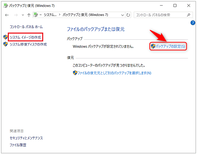The image size is (197, 154).
Task: Minimize the バックアップと復元 window
Action: [x=161, y=6]
